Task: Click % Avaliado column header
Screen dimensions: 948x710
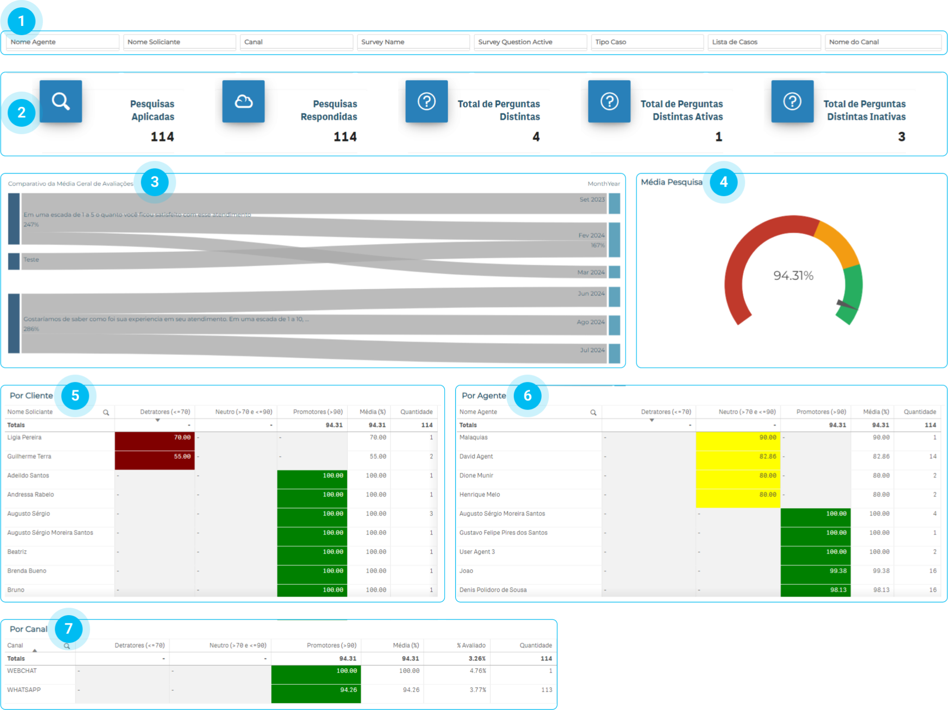Action: point(471,645)
